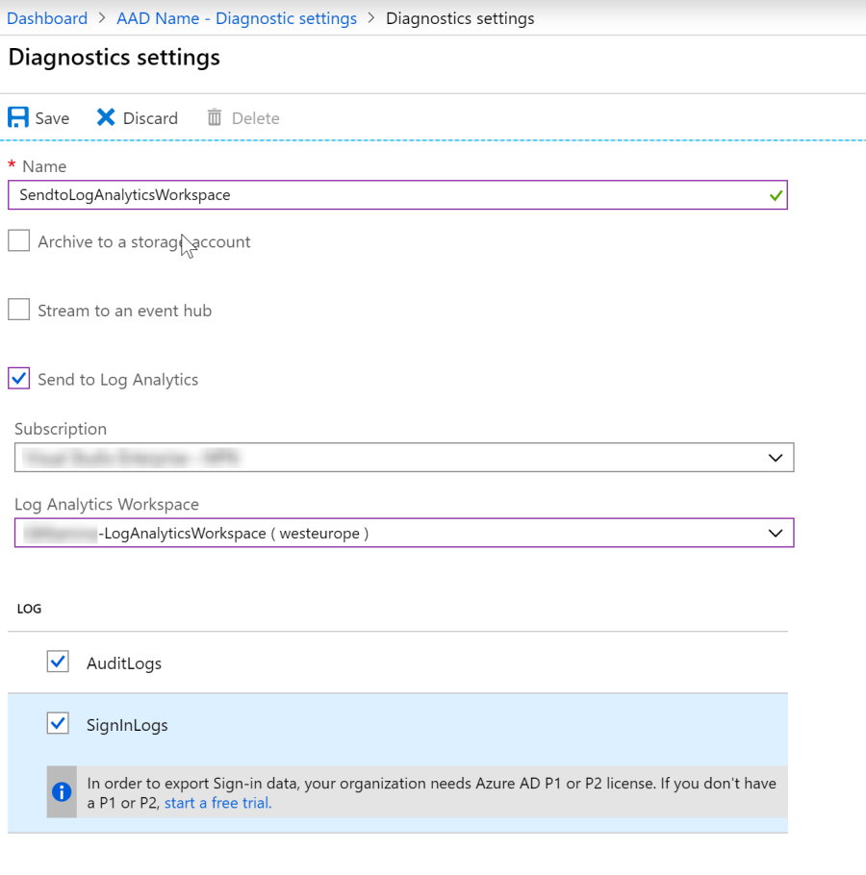Open the Log Analytics Workspace dropdown
Image resolution: width=866 pixels, height=875 pixels.
click(x=404, y=533)
